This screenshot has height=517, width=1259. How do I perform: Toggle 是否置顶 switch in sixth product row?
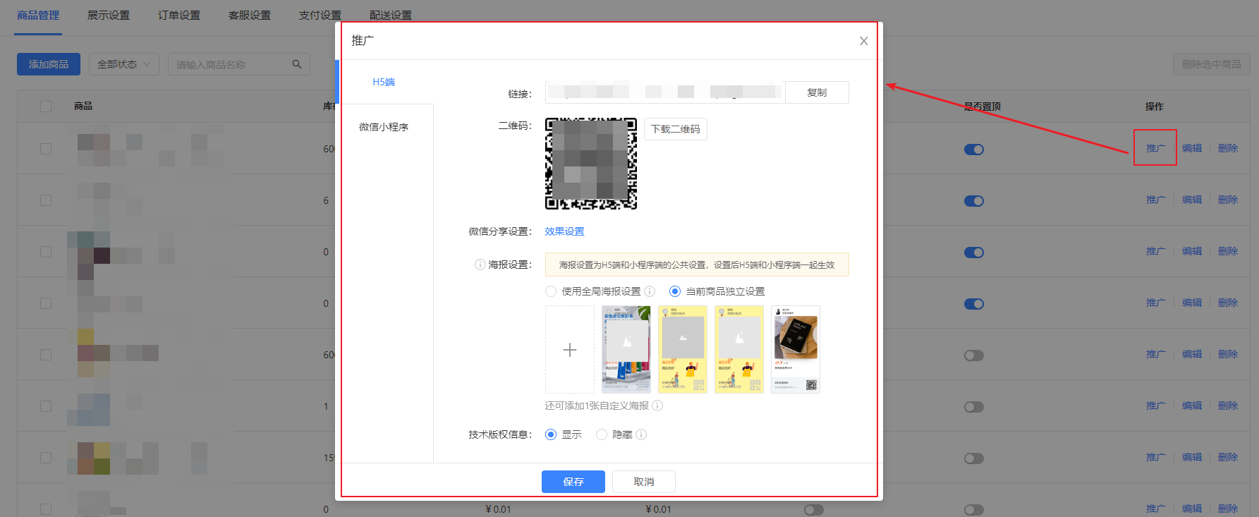click(x=974, y=407)
